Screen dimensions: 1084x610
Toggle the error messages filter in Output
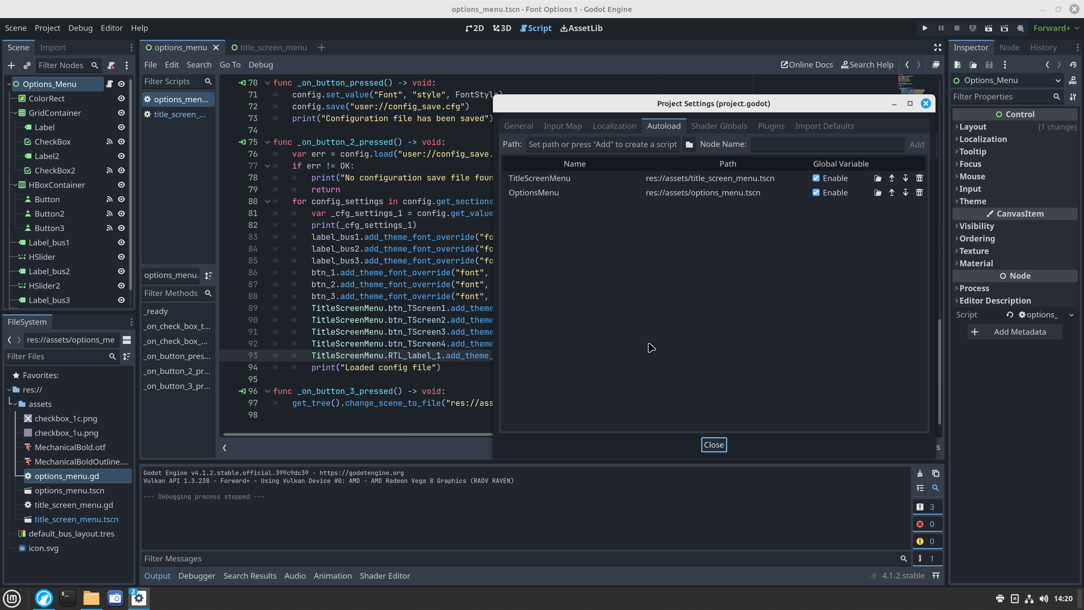tap(927, 524)
